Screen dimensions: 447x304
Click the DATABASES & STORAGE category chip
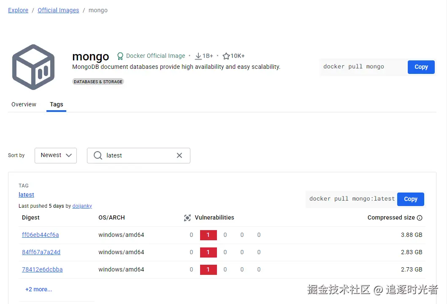(98, 82)
